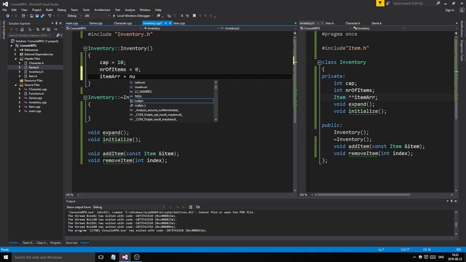
Task: Click the Save All toolbar icon
Action: coord(43,16)
